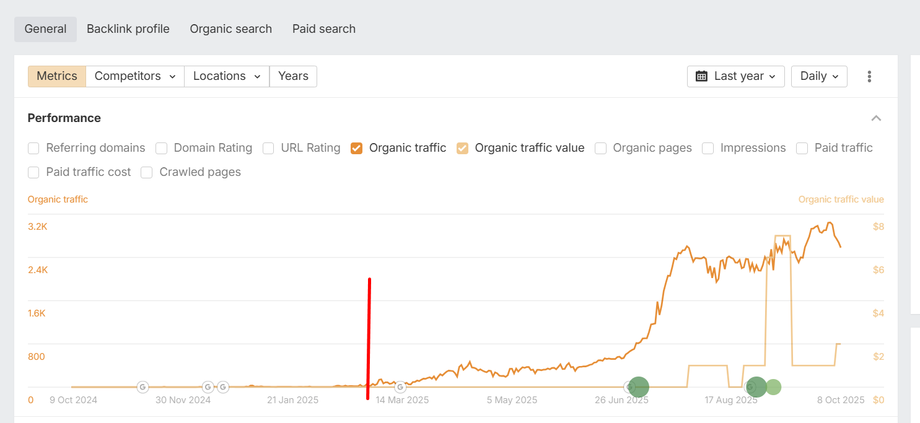Expand the Locations dropdown
This screenshot has height=423, width=920.
(227, 76)
